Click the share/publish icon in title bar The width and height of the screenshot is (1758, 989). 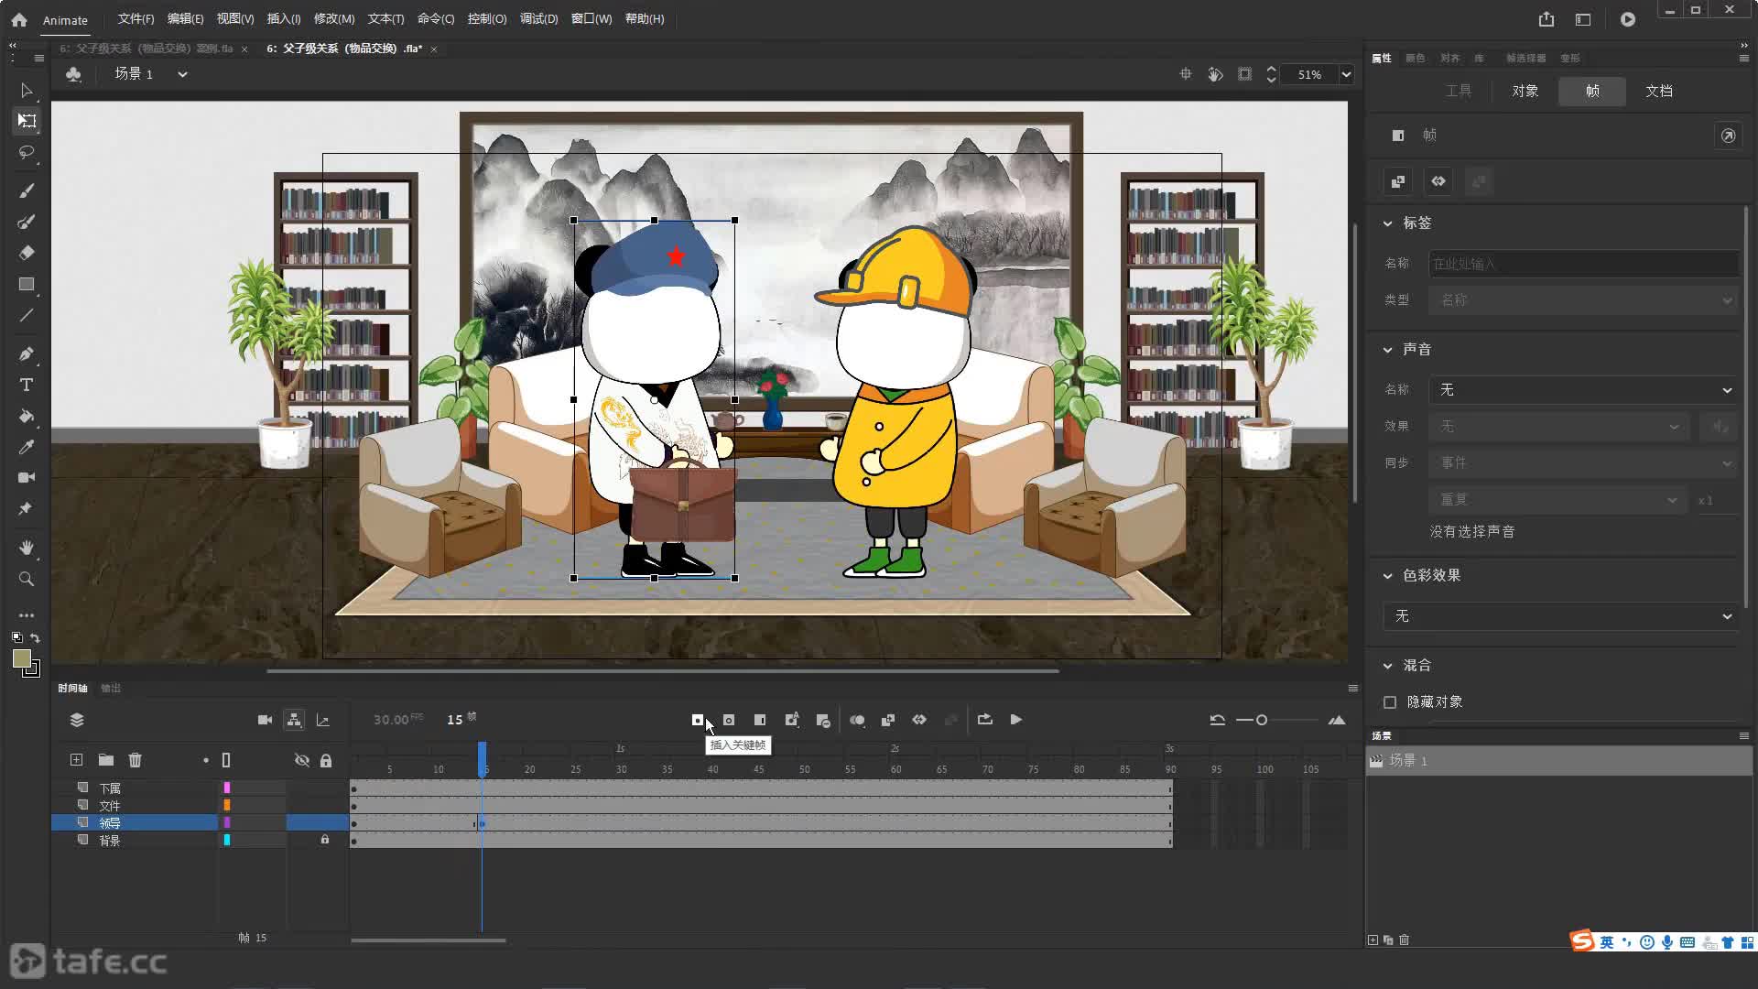pyautogui.click(x=1546, y=19)
